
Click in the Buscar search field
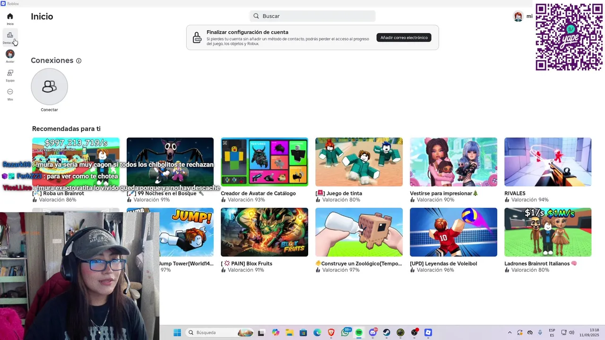pos(312,16)
